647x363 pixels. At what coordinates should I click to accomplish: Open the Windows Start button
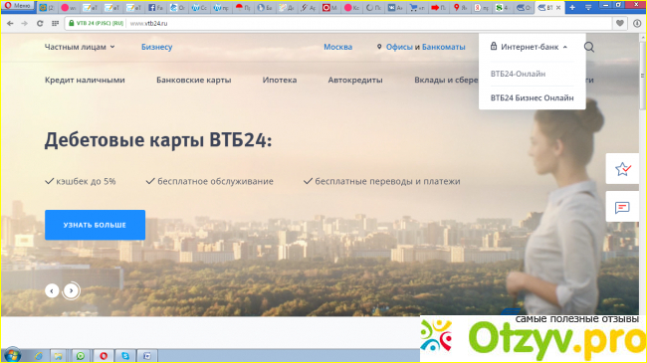[x=12, y=355]
